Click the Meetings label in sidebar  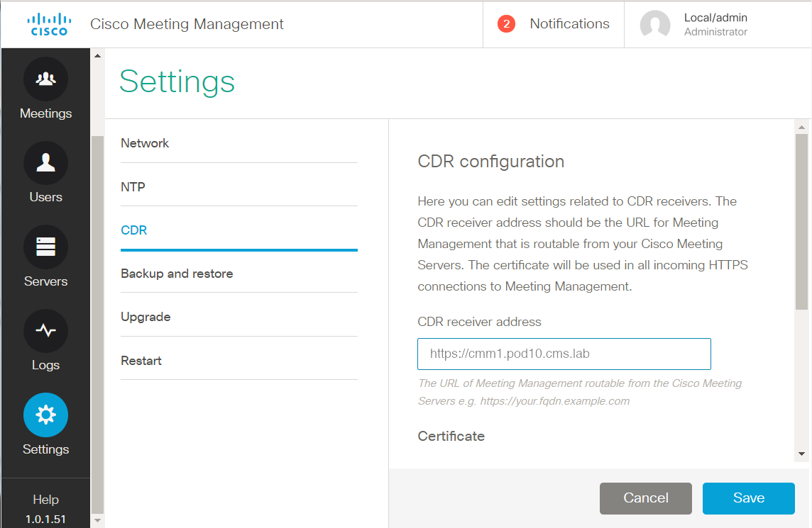(x=45, y=113)
